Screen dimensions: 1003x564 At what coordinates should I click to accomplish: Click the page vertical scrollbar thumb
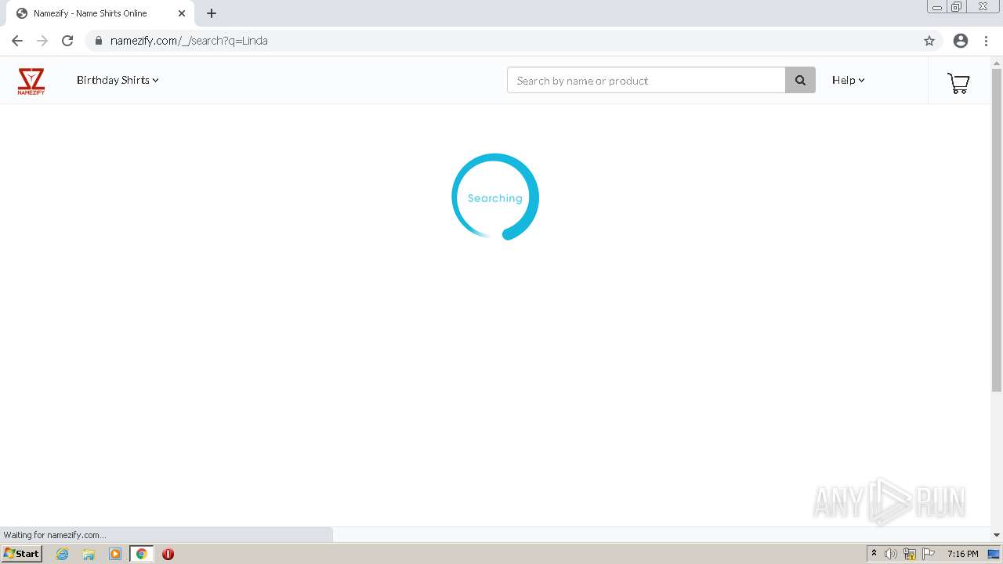click(x=997, y=230)
